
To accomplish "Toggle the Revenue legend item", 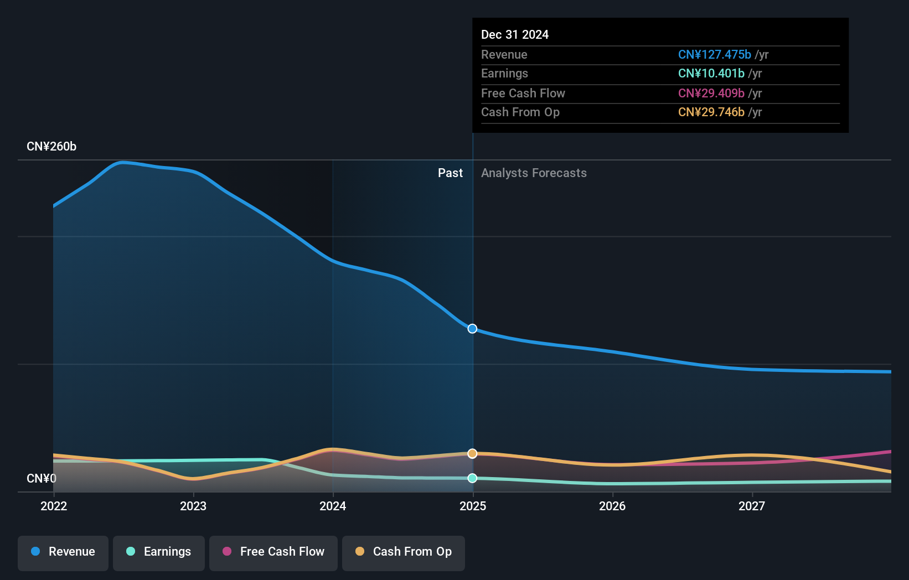I will pos(63,552).
